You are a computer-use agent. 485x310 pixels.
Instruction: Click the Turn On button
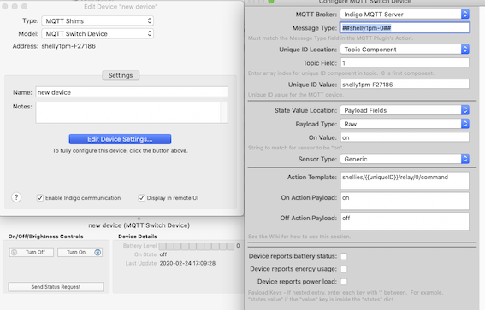pos(80,252)
